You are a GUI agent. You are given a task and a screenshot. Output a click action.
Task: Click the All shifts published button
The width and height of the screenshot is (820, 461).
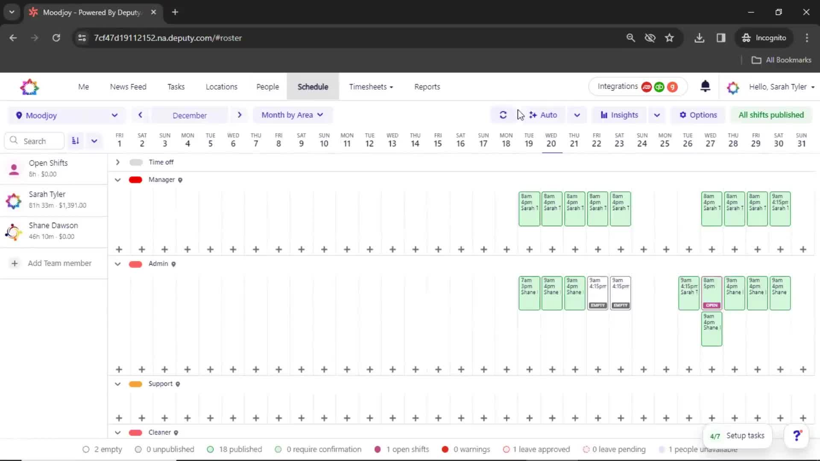coord(771,115)
